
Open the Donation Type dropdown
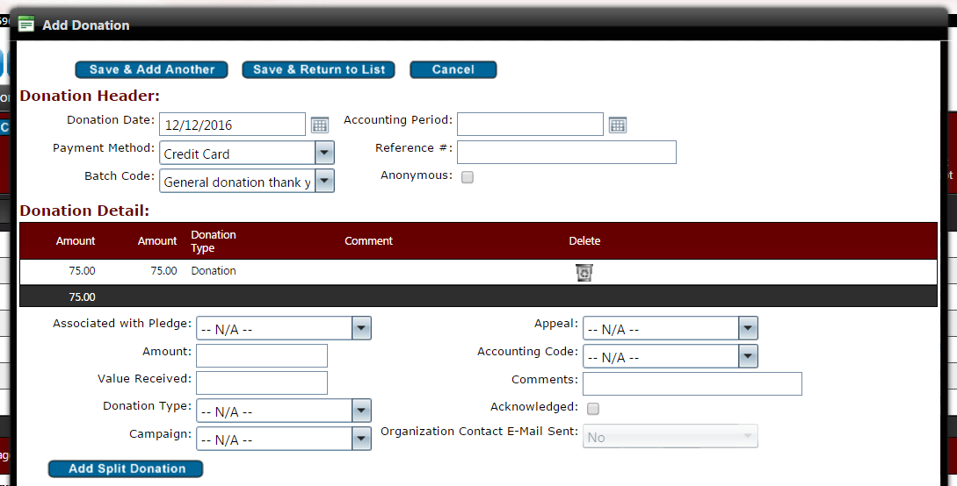[361, 411]
